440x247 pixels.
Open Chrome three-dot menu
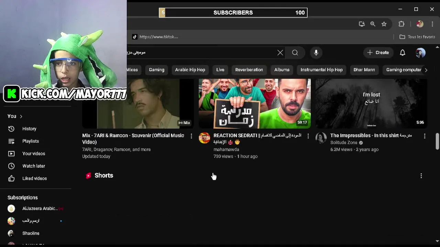432,24
